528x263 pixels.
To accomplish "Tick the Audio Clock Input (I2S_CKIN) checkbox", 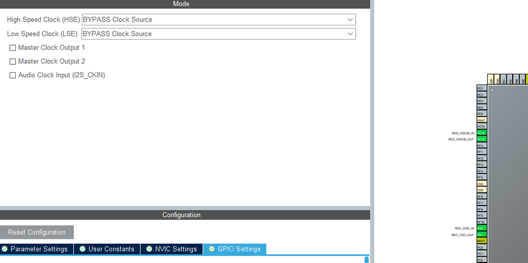I will point(13,76).
